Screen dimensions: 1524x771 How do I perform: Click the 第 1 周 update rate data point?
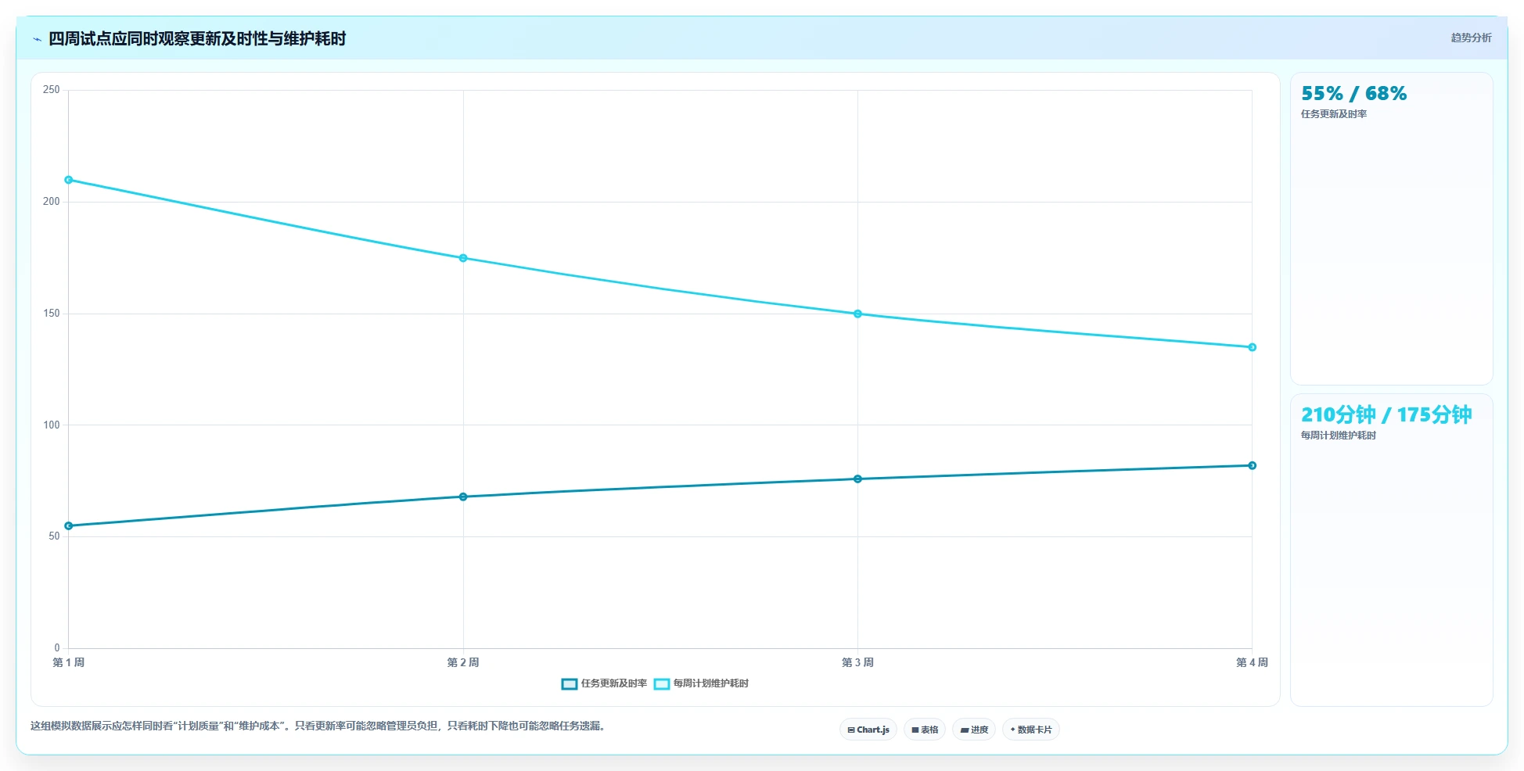69,525
